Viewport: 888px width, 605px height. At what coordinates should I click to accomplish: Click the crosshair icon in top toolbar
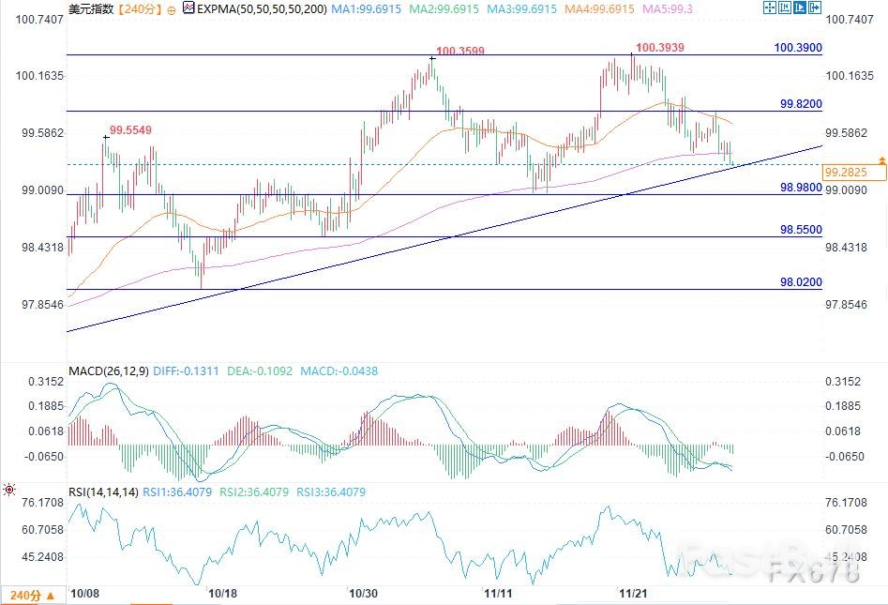(x=770, y=8)
